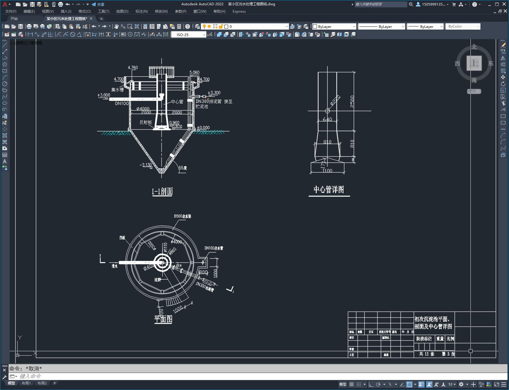Select the Move tool in the modify toolbar
The image size is (509, 390).
coord(503,77)
